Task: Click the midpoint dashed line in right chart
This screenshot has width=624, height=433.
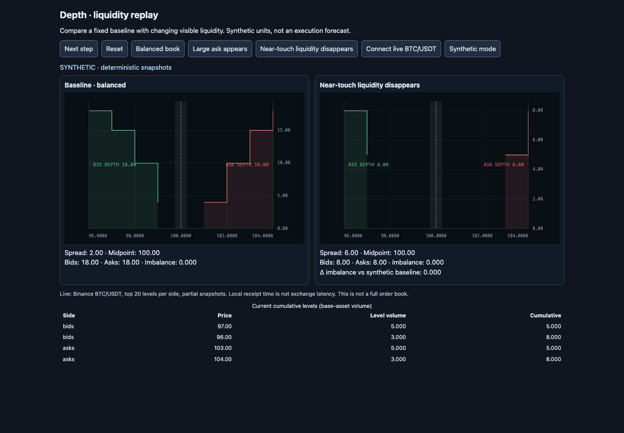Action: [436, 165]
